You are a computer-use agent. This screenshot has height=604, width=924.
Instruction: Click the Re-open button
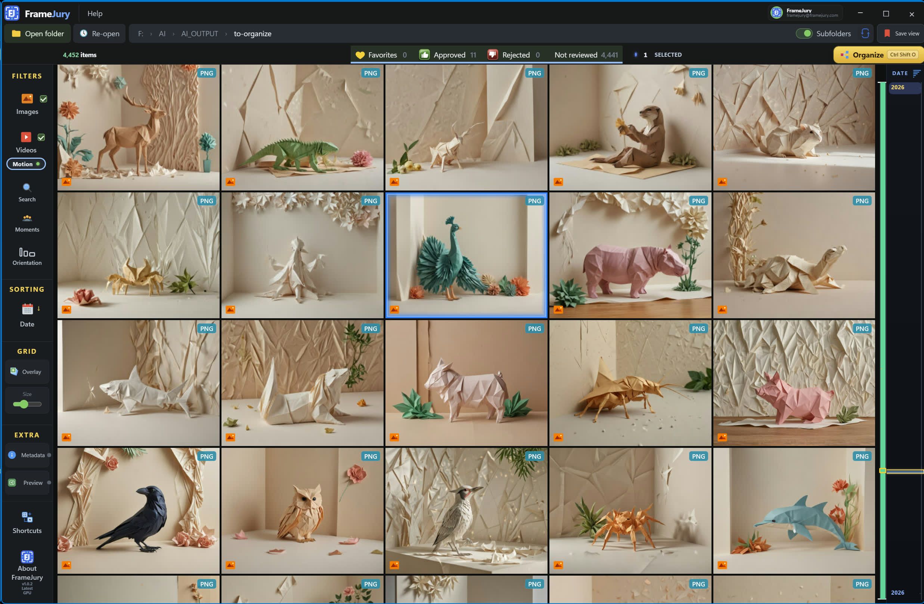click(x=100, y=34)
